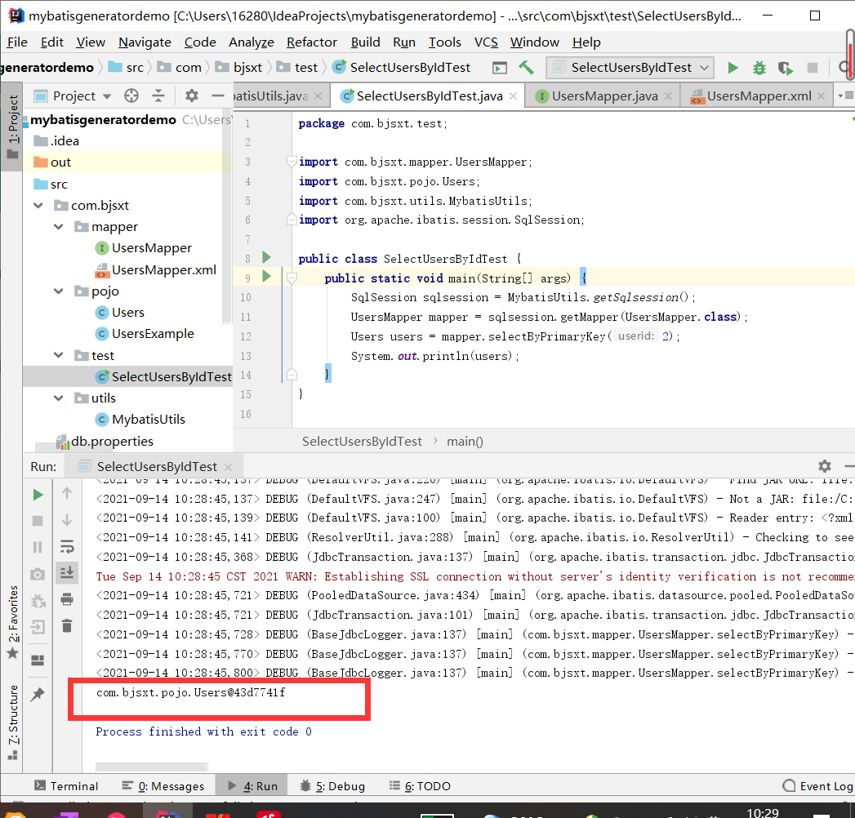Click the run gutter arrow beside class declaration line 8
The width and height of the screenshot is (855, 818).
(267, 256)
